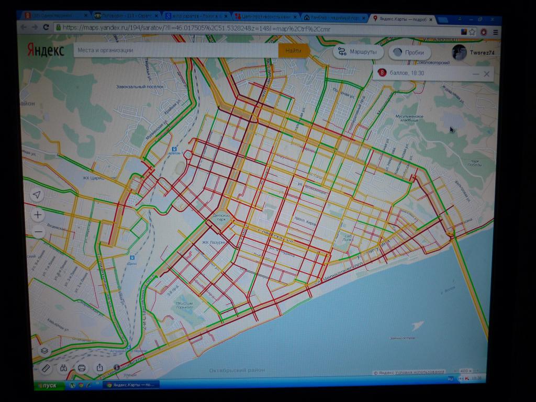Share the map with share icon
Viewport: 536px width, 402px height.
pyautogui.click(x=100, y=367)
